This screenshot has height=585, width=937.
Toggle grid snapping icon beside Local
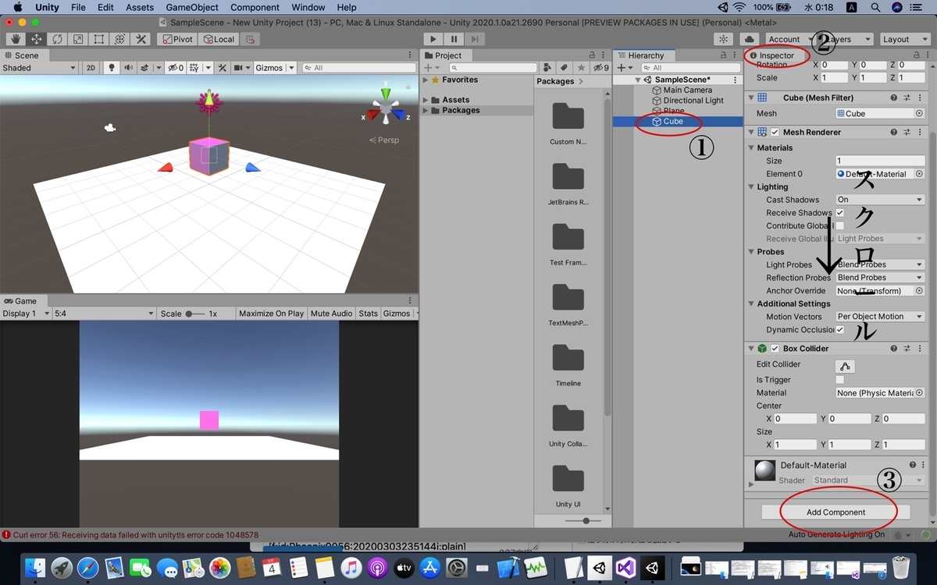(250, 39)
